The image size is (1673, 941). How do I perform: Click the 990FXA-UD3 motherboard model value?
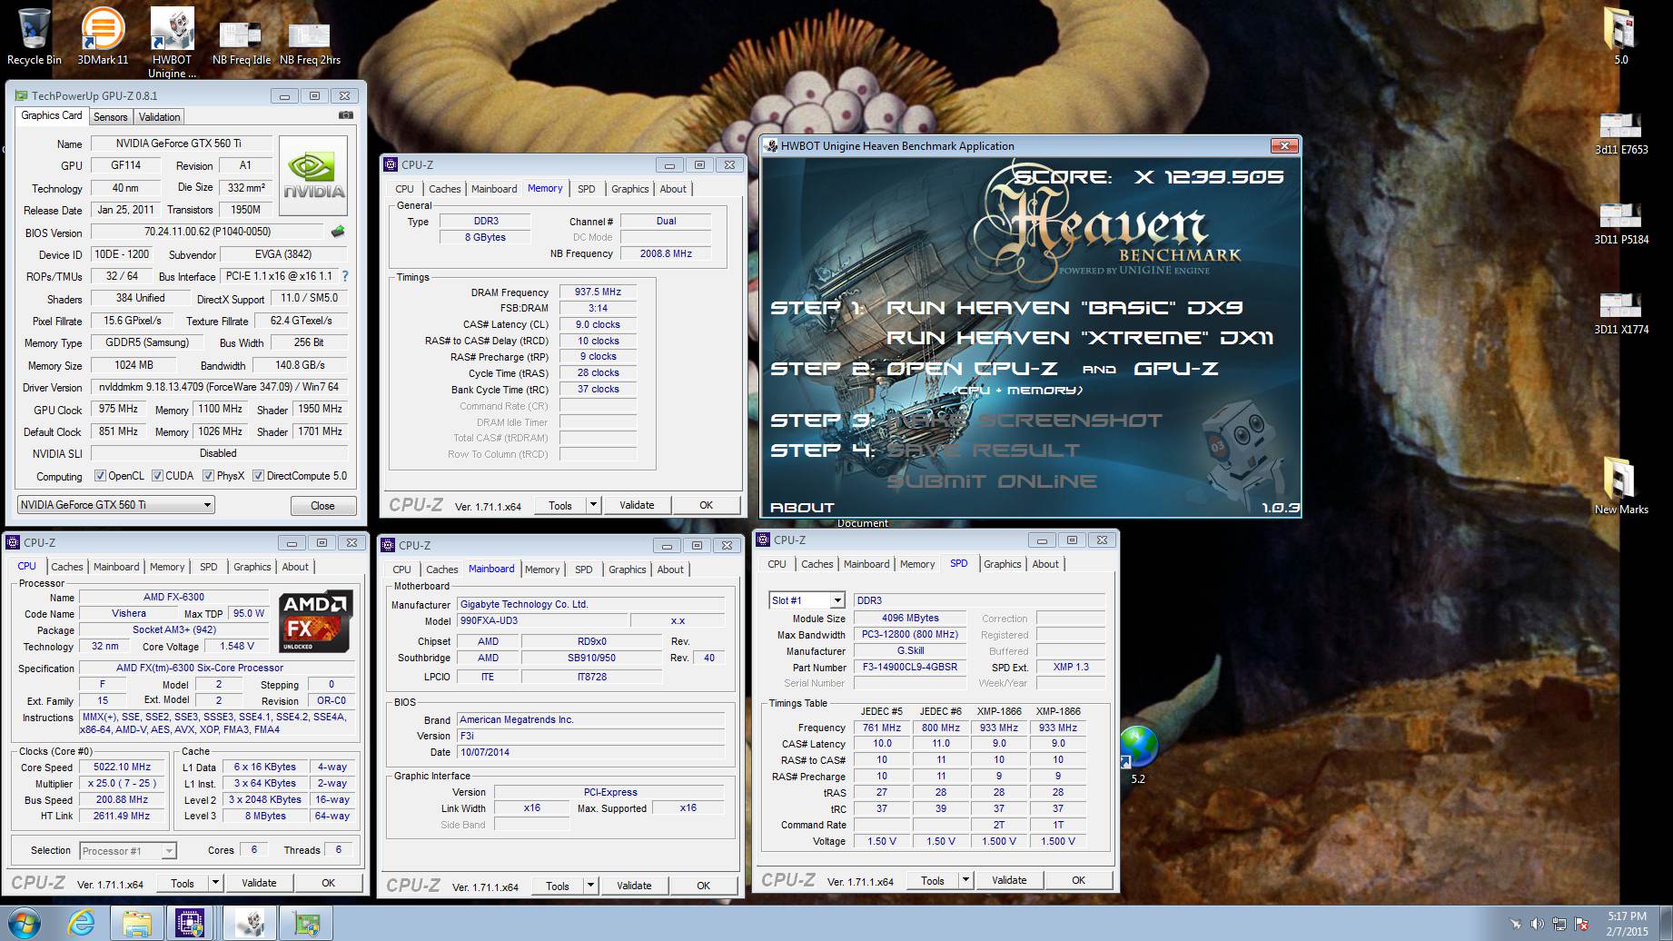540,620
